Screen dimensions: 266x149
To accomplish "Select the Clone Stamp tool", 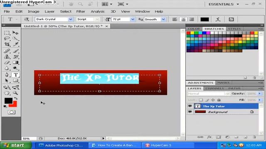I will 7,57.
